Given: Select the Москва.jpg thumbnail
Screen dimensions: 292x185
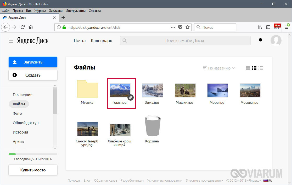Looking at the screenshot, I should 250,90.
